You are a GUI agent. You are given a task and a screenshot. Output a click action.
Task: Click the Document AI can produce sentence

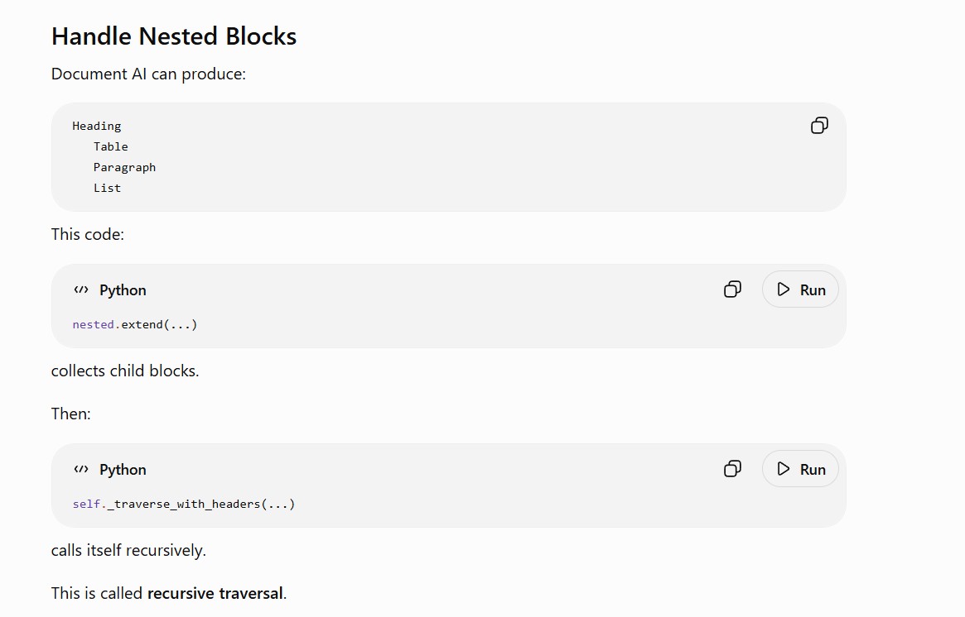[148, 74]
